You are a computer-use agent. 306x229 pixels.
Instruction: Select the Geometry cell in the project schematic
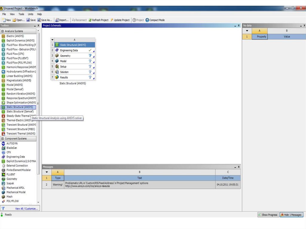(65, 56)
